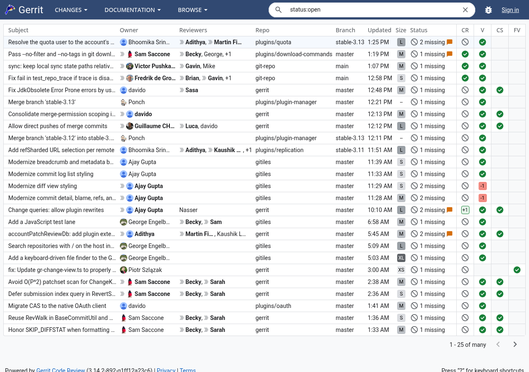This screenshot has height=372, width=529.
Task: Click the 'Reviewers' column header
Action: [x=193, y=30]
